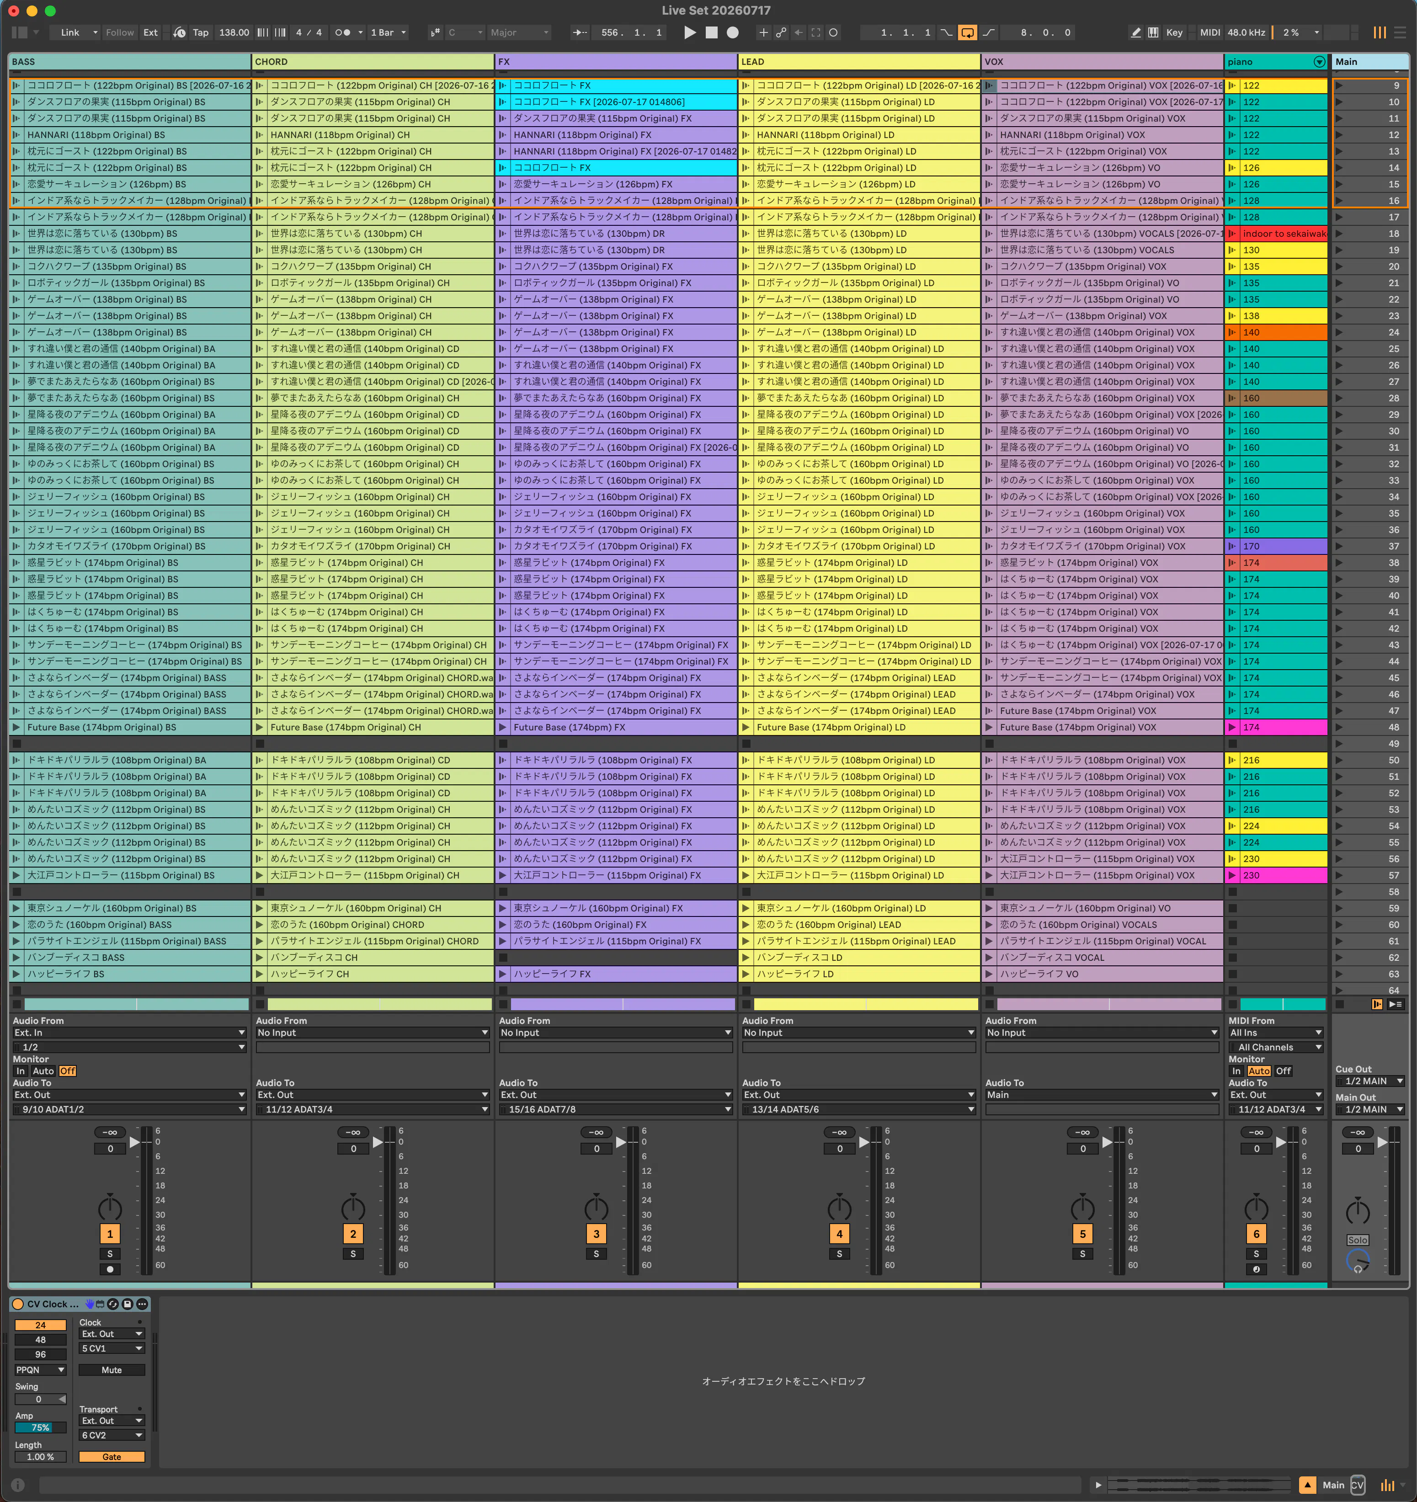Arm the BASS track record button

pos(110,1269)
